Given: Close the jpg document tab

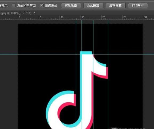Looking at the screenshot, I should [x=34, y=13].
